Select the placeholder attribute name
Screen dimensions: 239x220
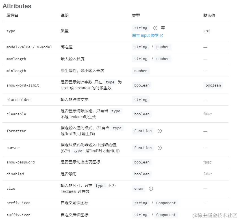point(18,100)
